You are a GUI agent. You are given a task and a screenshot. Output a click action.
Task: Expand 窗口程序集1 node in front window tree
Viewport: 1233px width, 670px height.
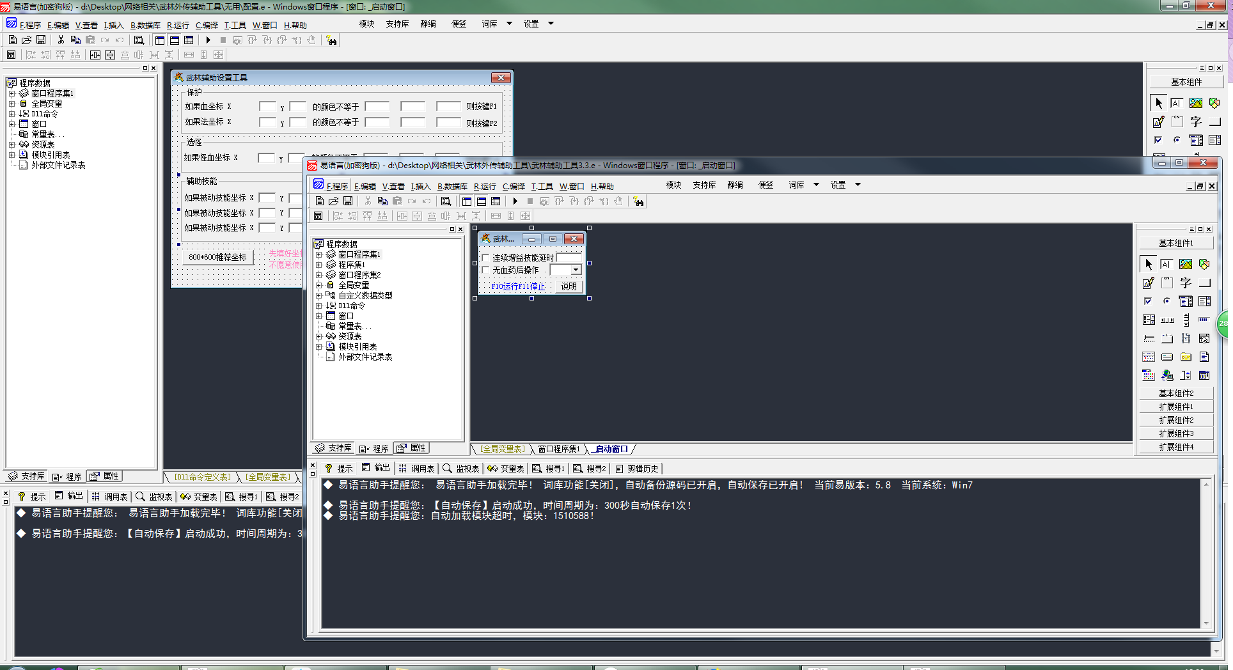(318, 254)
